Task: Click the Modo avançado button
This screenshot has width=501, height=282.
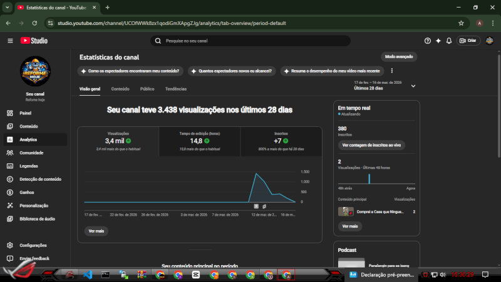Action: pyautogui.click(x=399, y=56)
